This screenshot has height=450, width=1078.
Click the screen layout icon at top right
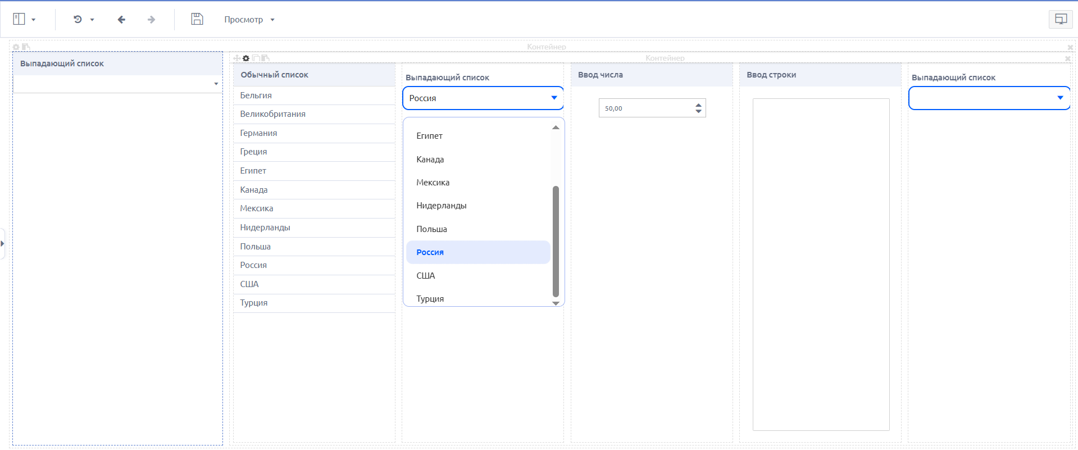point(1061,19)
